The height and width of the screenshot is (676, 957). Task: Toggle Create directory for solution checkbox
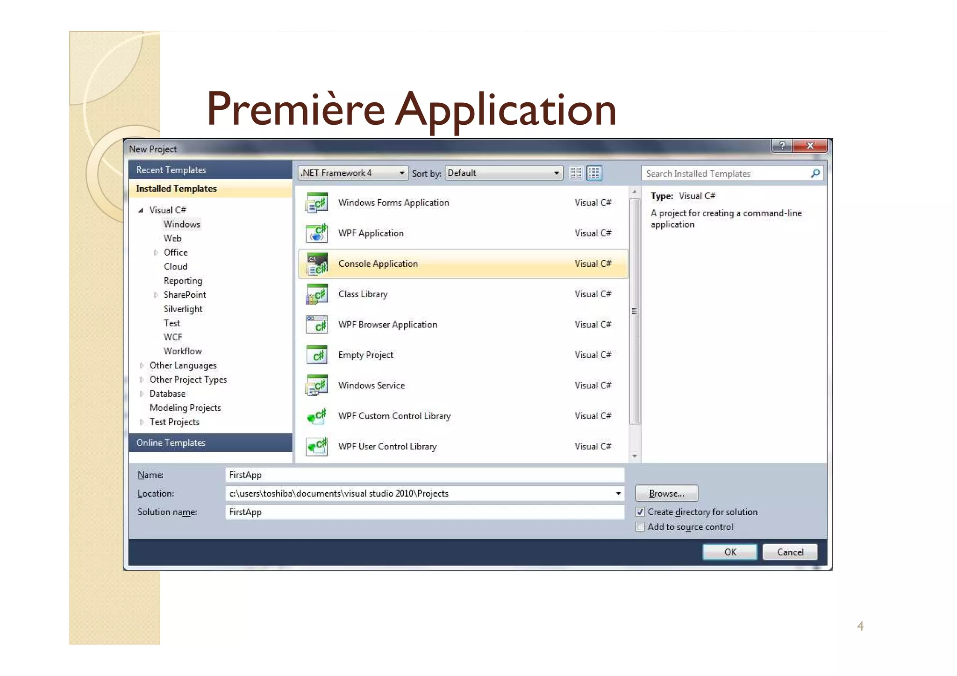click(640, 512)
